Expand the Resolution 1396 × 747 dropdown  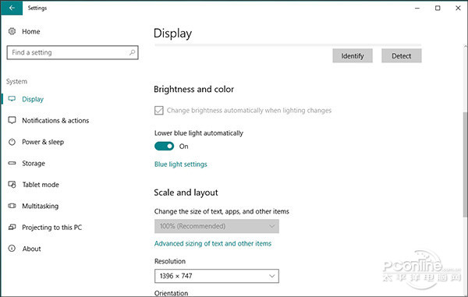pos(217,276)
